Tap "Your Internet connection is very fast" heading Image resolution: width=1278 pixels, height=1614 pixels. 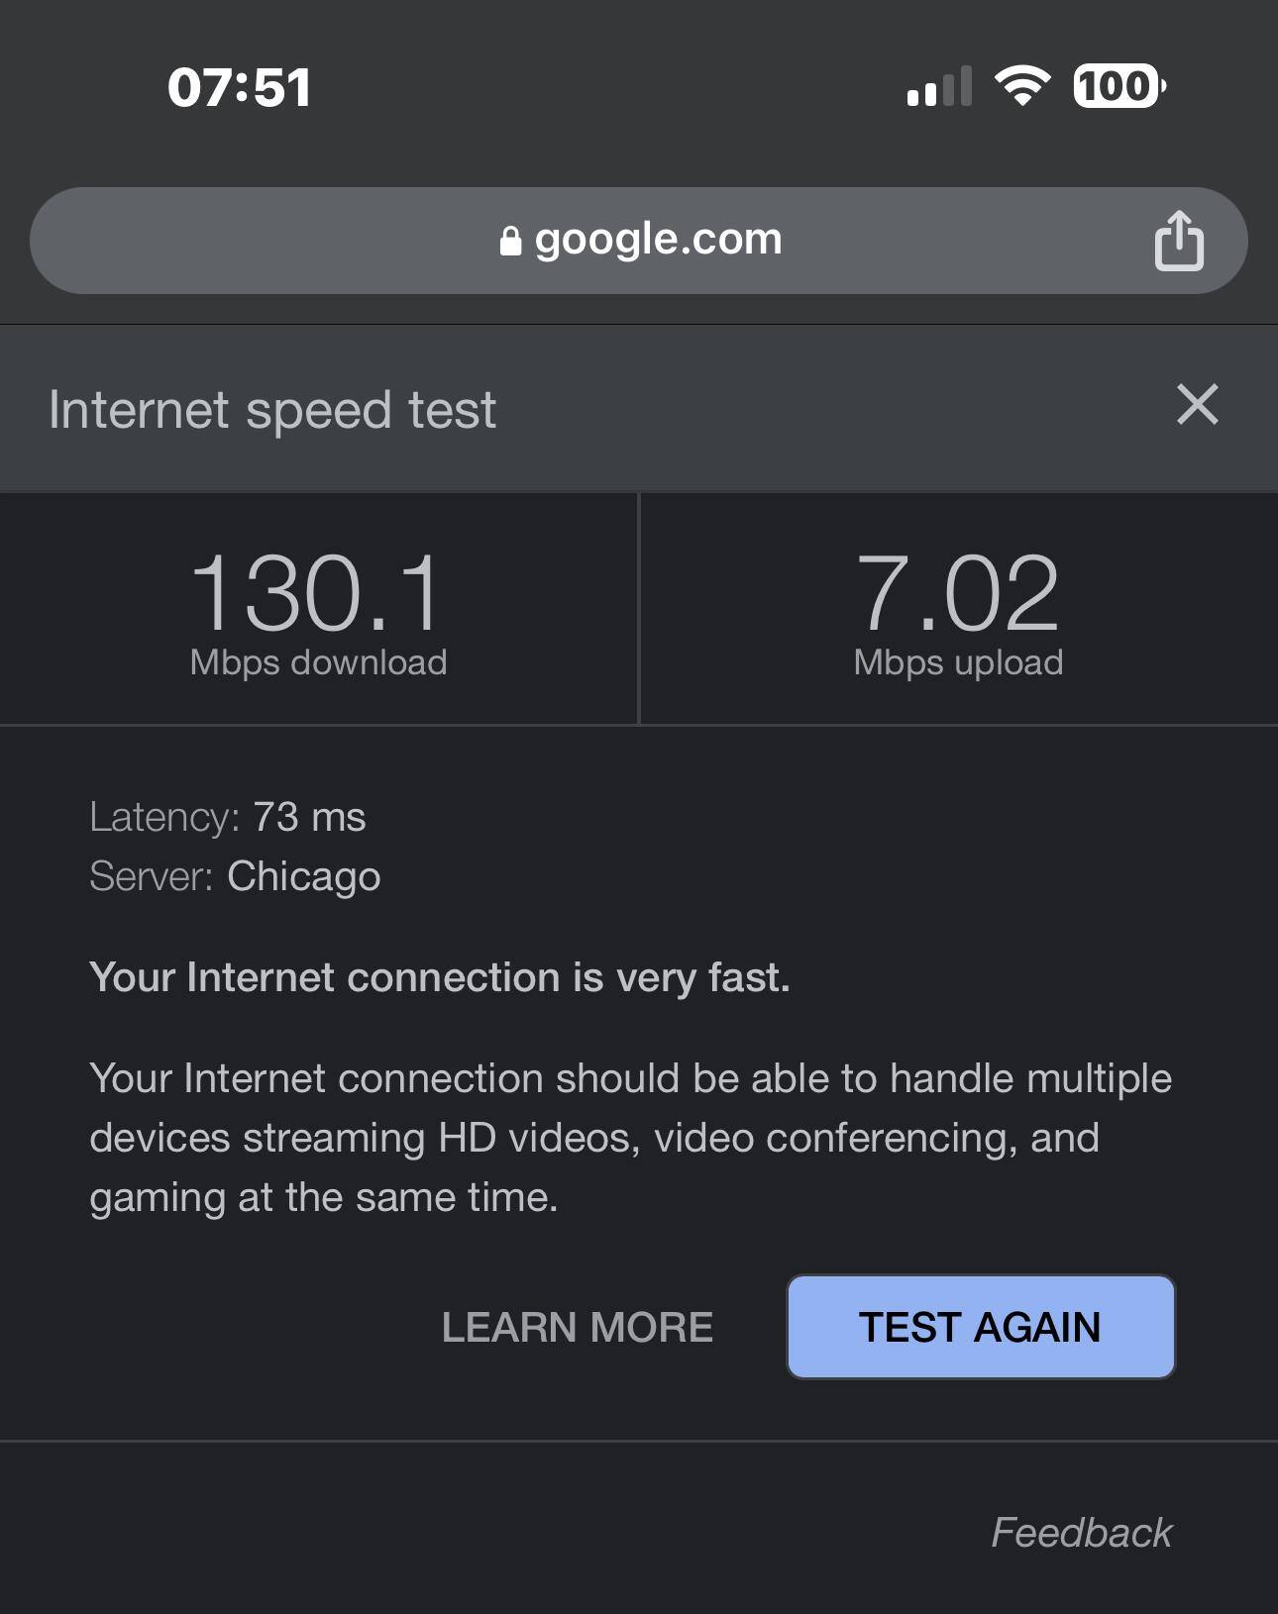(x=440, y=977)
